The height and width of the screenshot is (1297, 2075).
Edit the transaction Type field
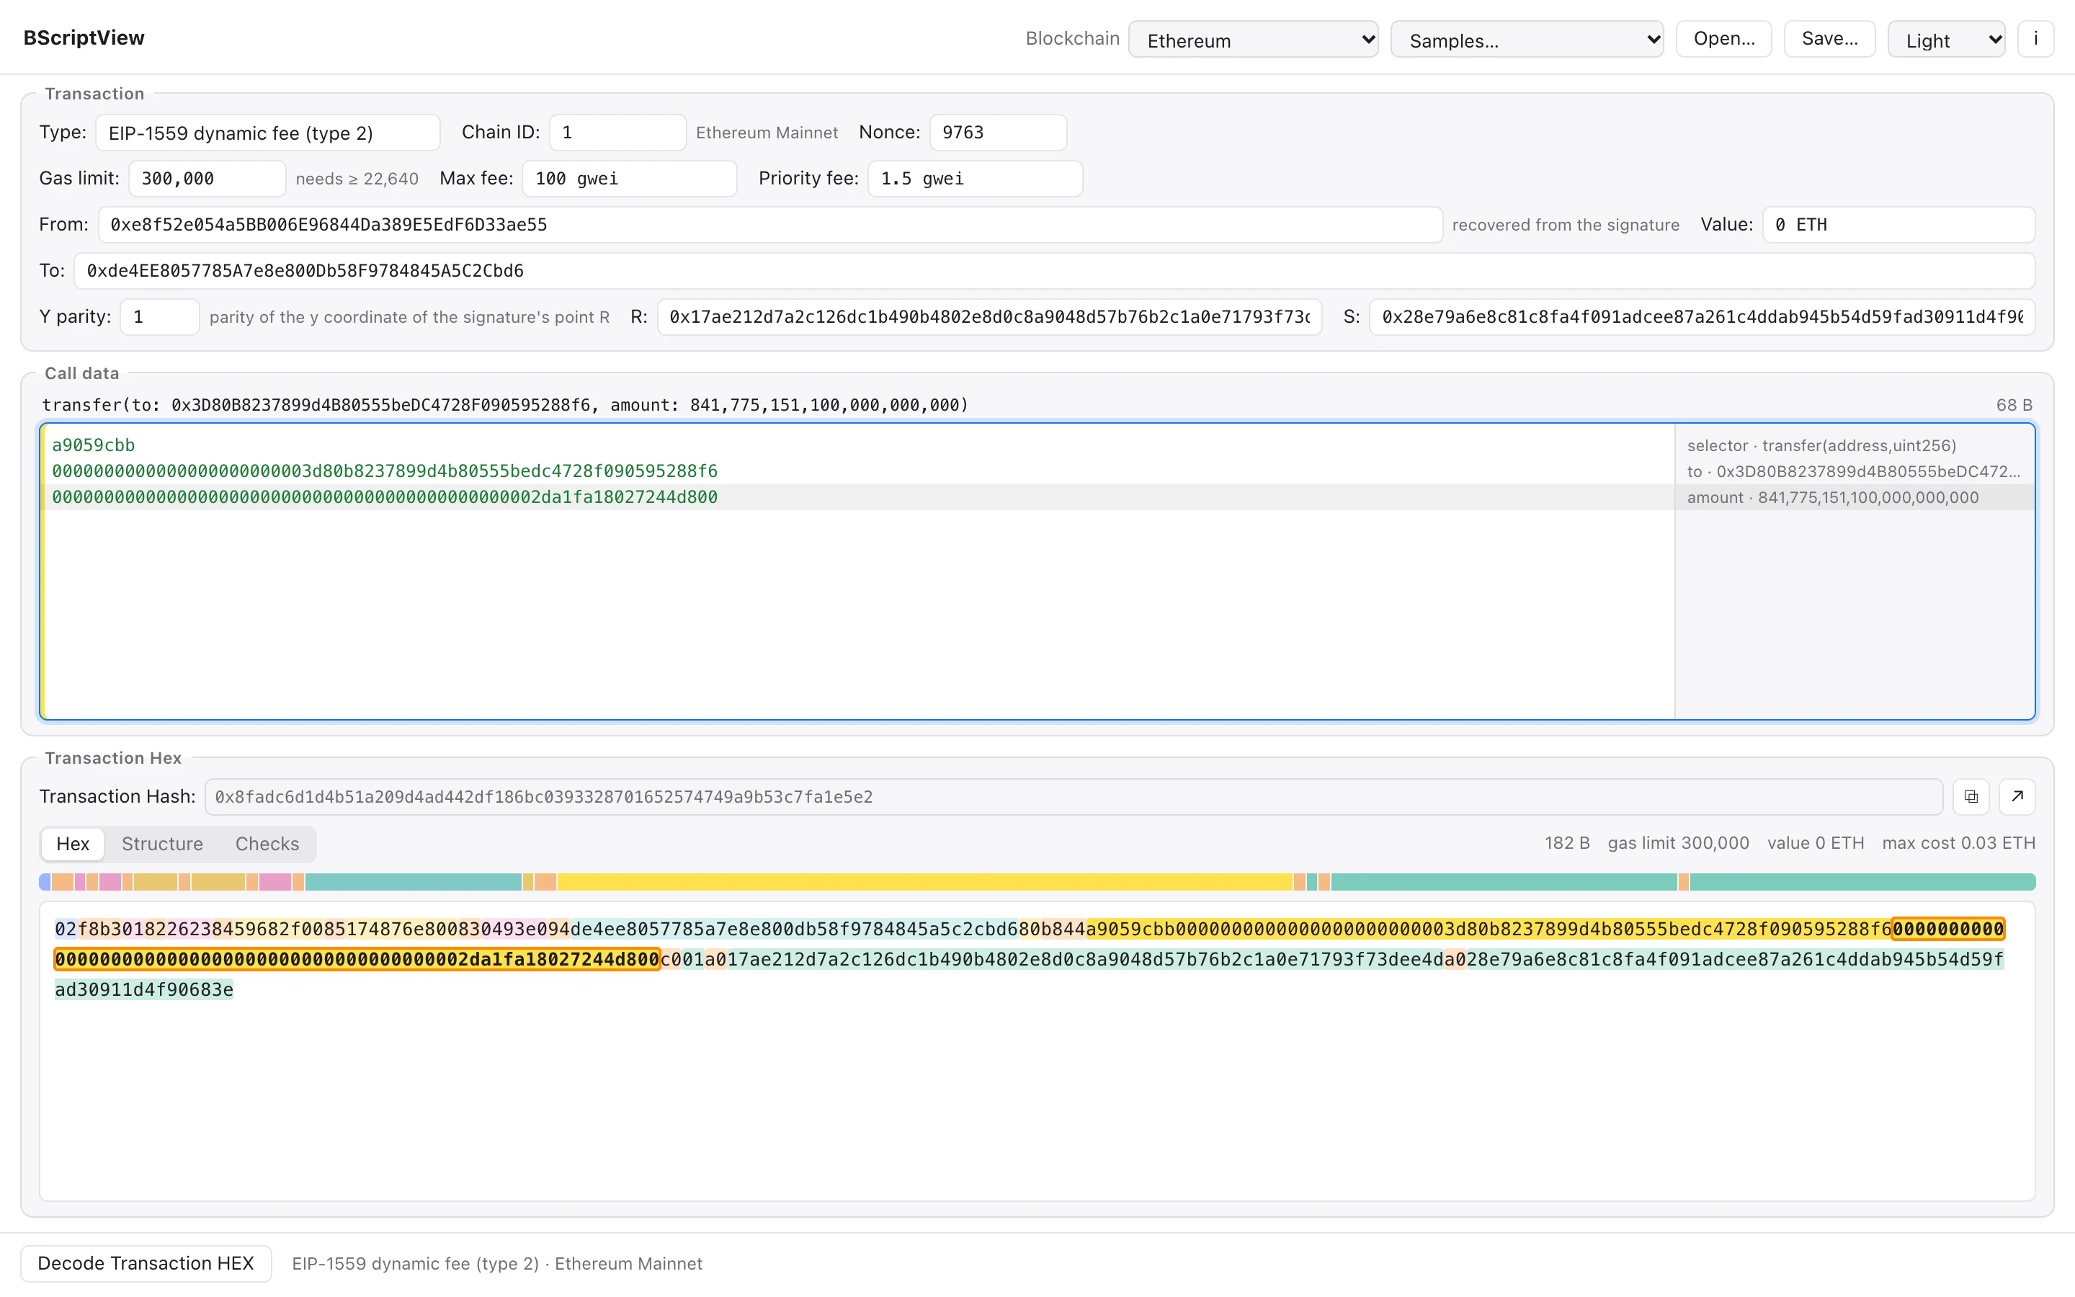coord(267,133)
